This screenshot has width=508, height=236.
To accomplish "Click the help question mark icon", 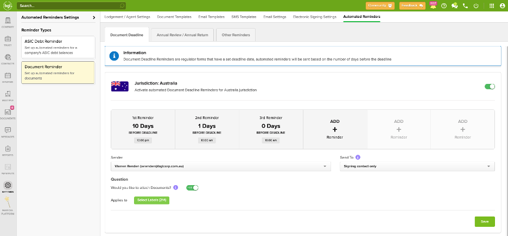I will point(444,6).
